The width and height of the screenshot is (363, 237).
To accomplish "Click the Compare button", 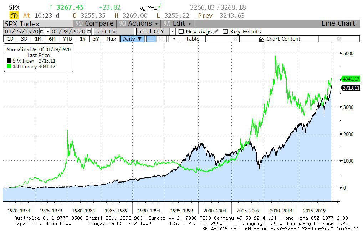I will point(95,23).
